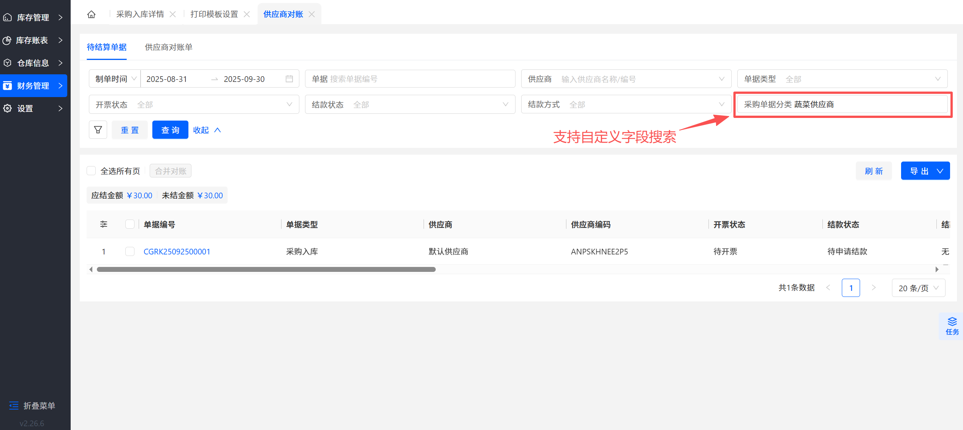Open 财务管理 sidebar menu
This screenshot has width=963, height=430.
click(x=33, y=86)
